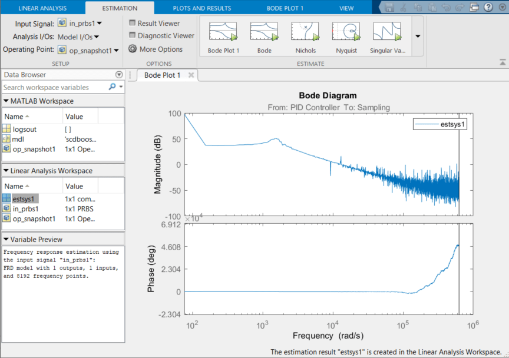Click the Save icon in quick access toolbar

click(390, 7)
